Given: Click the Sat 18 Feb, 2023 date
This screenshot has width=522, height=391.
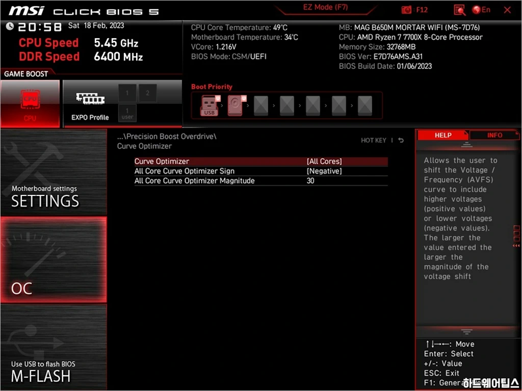Looking at the screenshot, I should 96,25.
